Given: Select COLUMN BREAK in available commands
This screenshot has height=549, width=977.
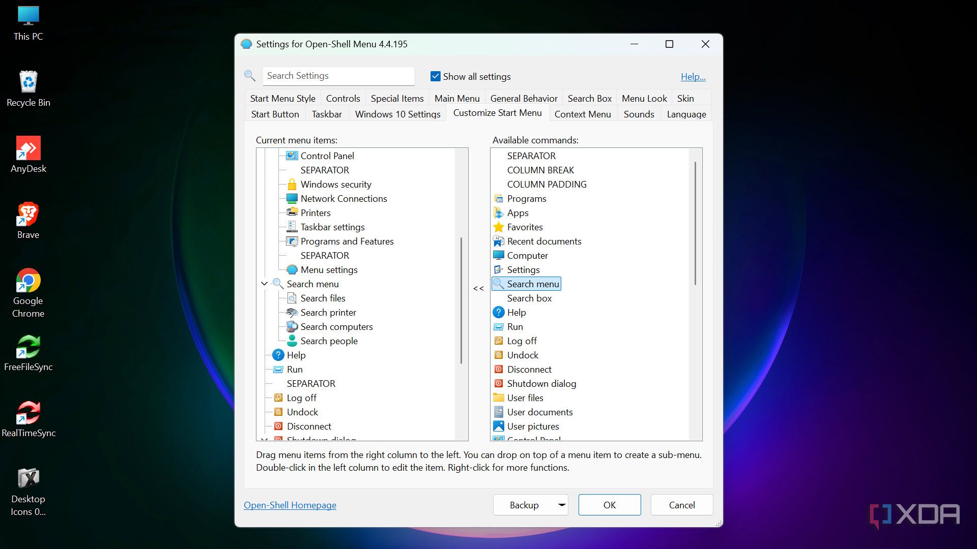Looking at the screenshot, I should point(540,170).
